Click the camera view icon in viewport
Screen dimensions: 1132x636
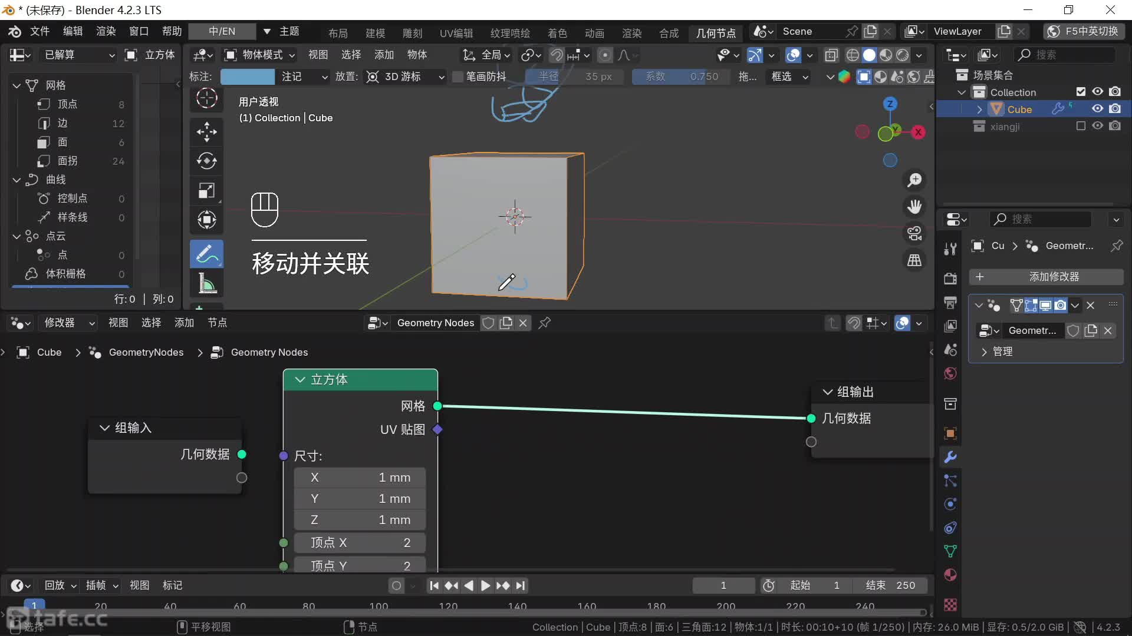click(914, 234)
